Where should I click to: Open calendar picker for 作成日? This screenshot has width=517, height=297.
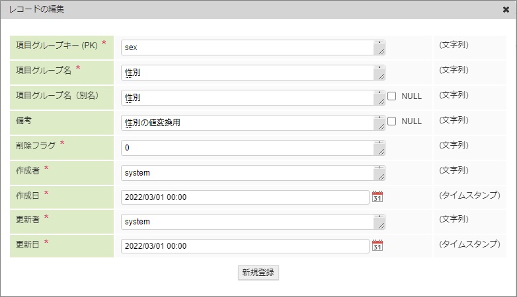click(x=378, y=197)
